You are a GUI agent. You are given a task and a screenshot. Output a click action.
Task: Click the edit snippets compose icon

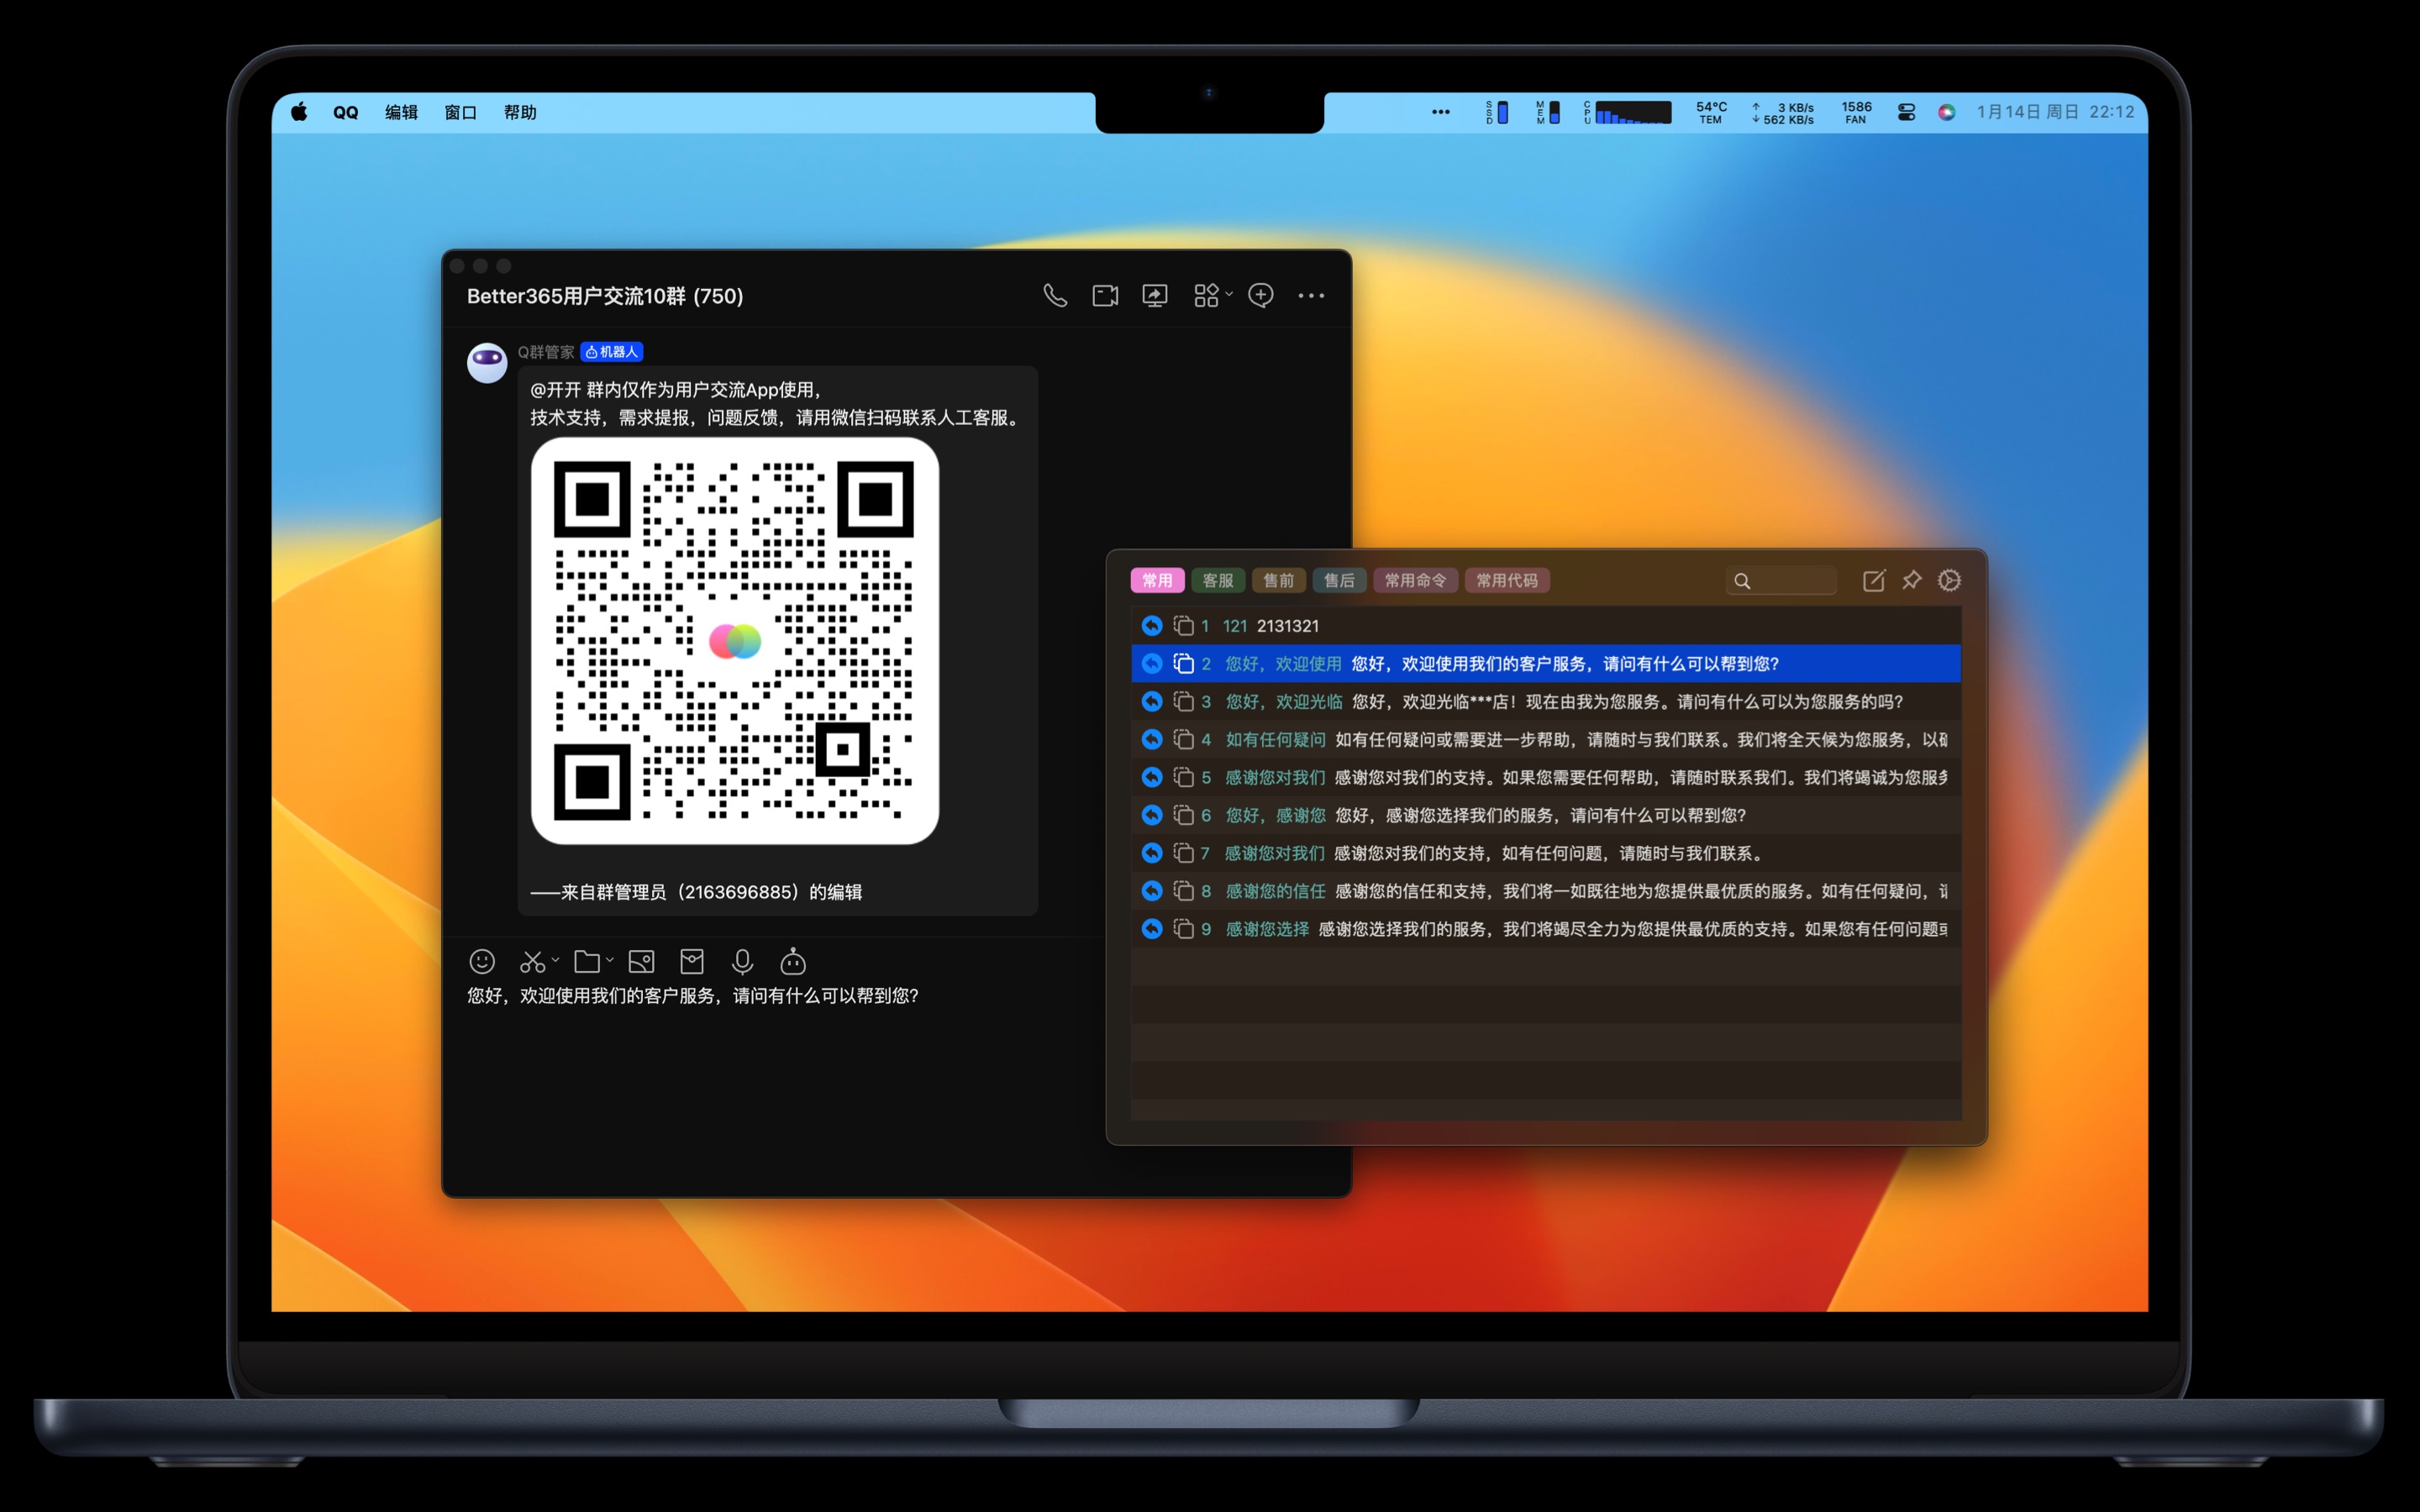[1873, 581]
